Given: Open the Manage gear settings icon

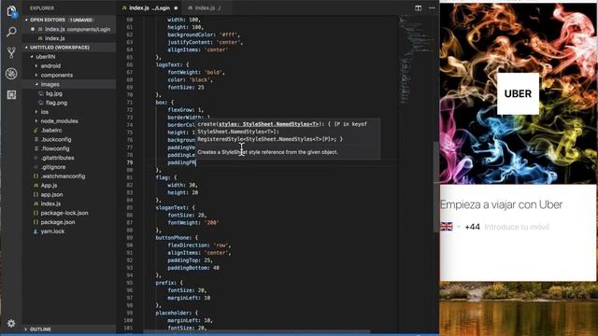Looking at the screenshot, I should 11,324.
